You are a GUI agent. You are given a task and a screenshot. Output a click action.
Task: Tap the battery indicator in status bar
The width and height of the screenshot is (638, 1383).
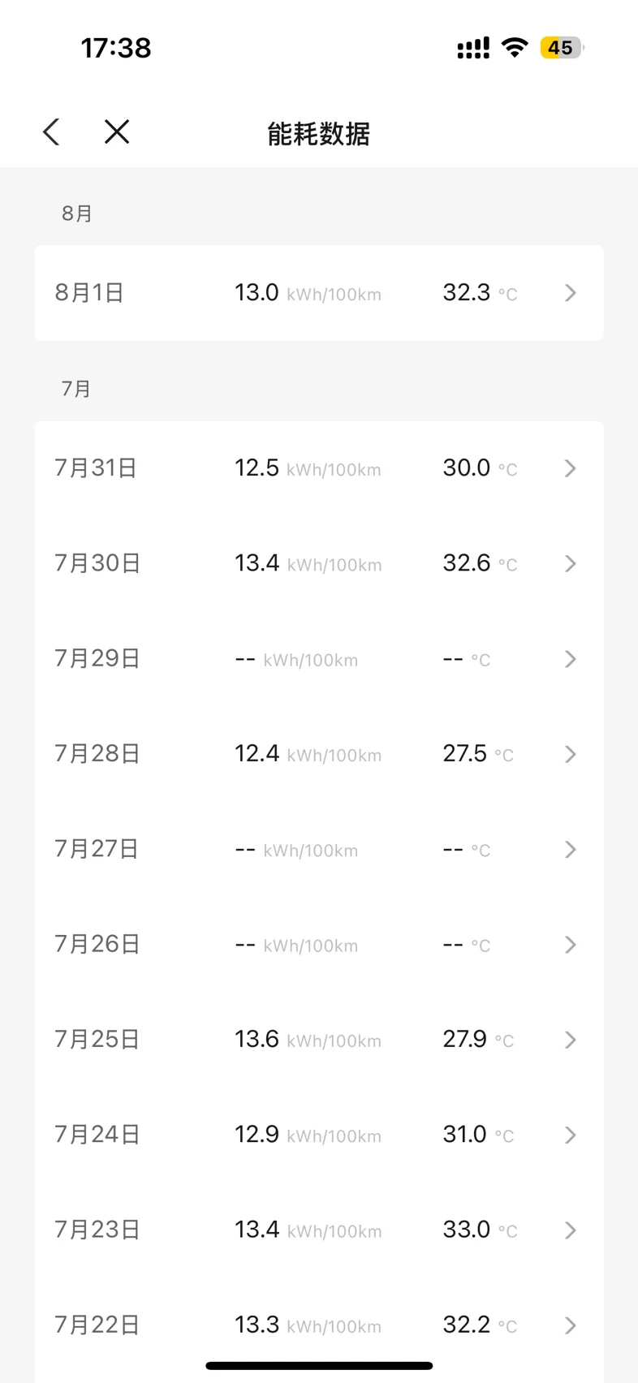[x=562, y=48]
